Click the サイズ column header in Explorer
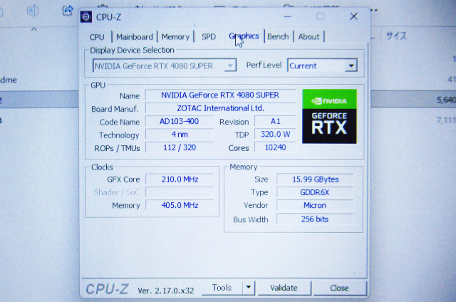This screenshot has width=456, height=302. 396,36
